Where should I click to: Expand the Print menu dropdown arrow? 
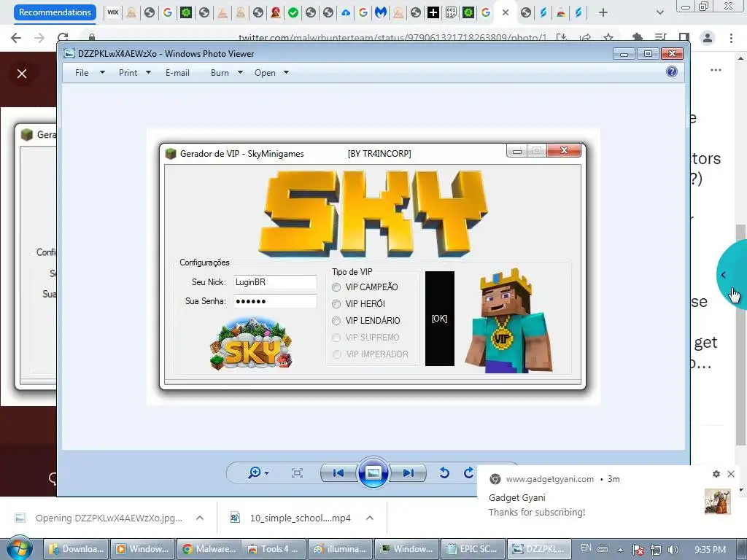point(148,72)
